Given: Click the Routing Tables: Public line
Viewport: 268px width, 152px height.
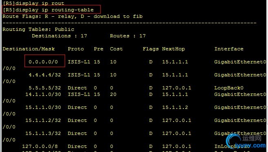Looking at the screenshot, I should click(x=38, y=29).
